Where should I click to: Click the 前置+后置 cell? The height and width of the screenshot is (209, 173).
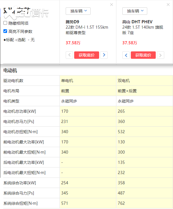click(x=127, y=91)
